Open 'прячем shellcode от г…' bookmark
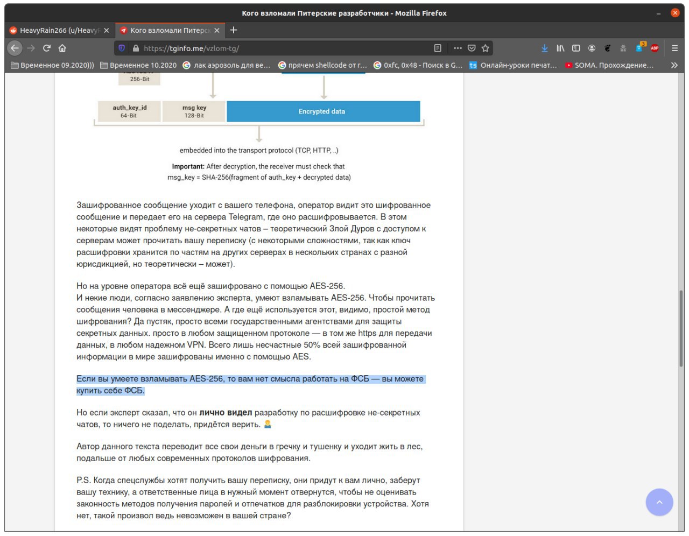This screenshot has width=689, height=536. [x=322, y=65]
